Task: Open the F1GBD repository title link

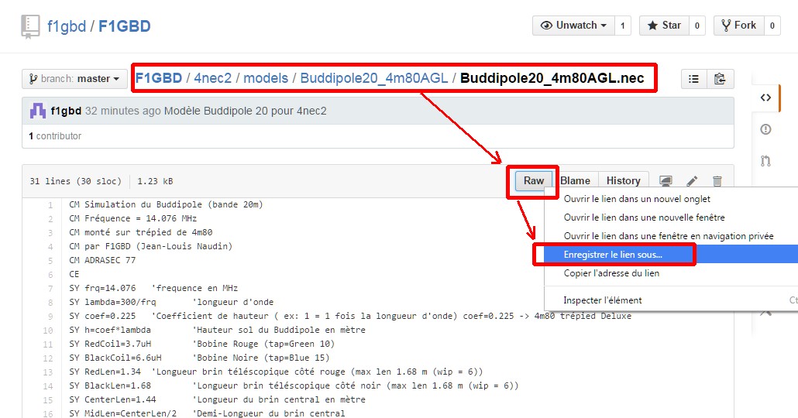Action: point(124,26)
